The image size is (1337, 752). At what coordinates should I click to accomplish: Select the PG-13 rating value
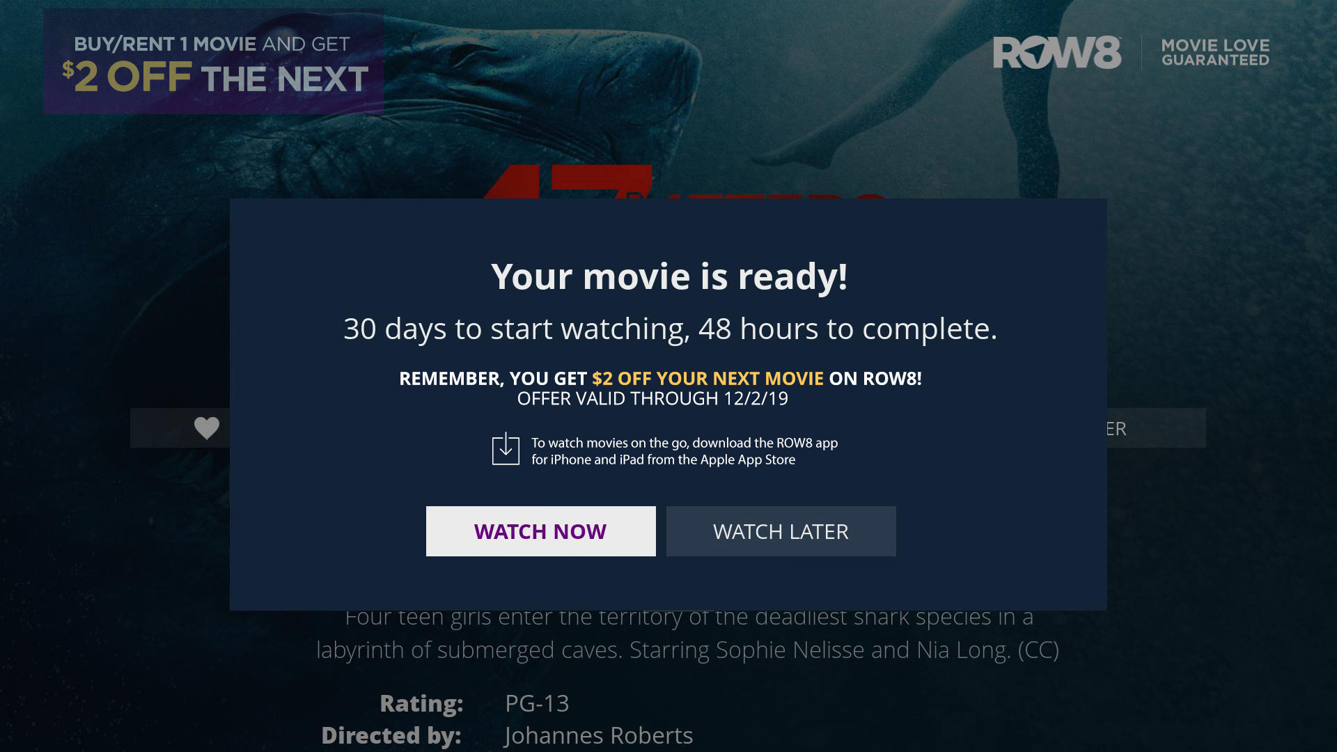pos(537,703)
